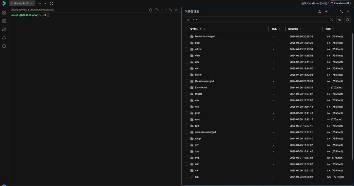The height and width of the screenshot is (186, 354).
Task: Refresh the file list
Action: click(x=347, y=20)
